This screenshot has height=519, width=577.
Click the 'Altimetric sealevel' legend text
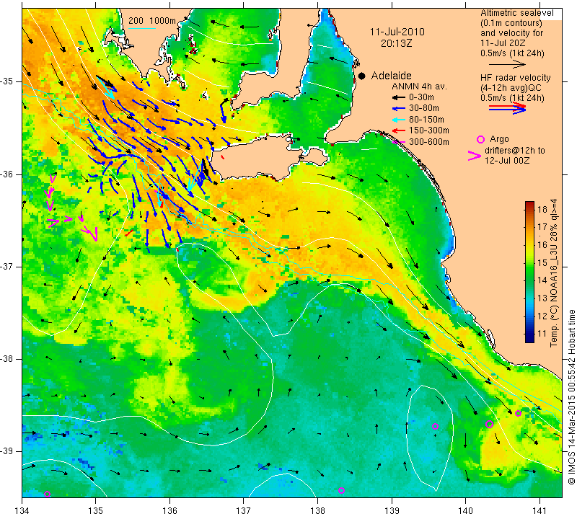517,13
